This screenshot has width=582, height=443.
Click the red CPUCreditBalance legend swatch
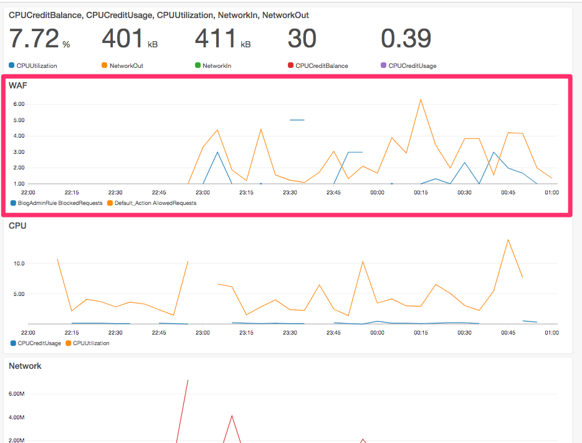tap(290, 65)
